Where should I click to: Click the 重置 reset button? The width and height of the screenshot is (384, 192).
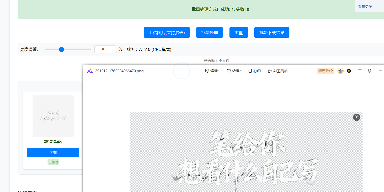click(x=239, y=33)
